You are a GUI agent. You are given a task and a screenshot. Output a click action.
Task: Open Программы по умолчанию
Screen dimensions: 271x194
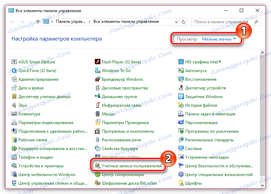208,131
